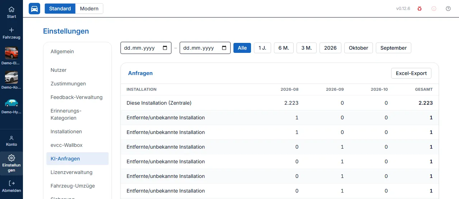The height and width of the screenshot is (199, 459).
Task: Open the Start home icon
Action: [11, 9]
